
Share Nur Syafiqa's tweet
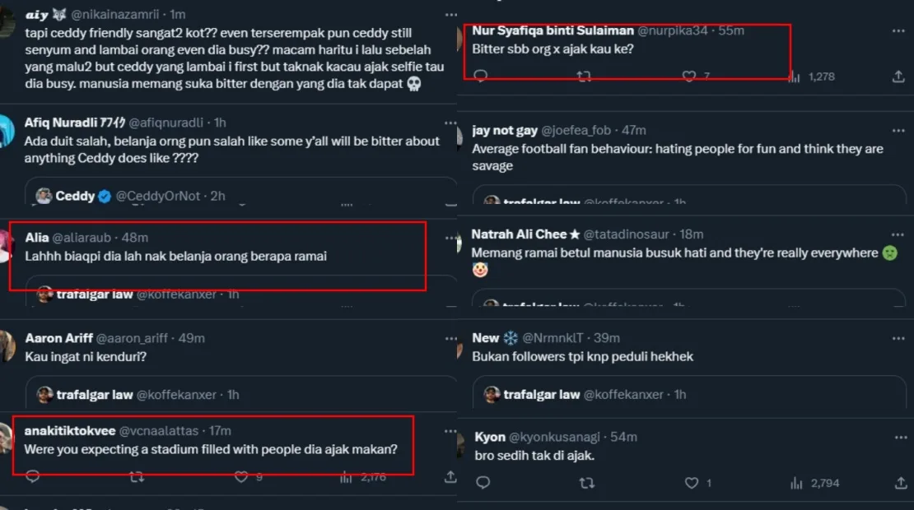898,76
